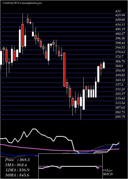Click the 307.62 price axis label
The width and height of the screenshot is (128, 179).
pos(120,108)
